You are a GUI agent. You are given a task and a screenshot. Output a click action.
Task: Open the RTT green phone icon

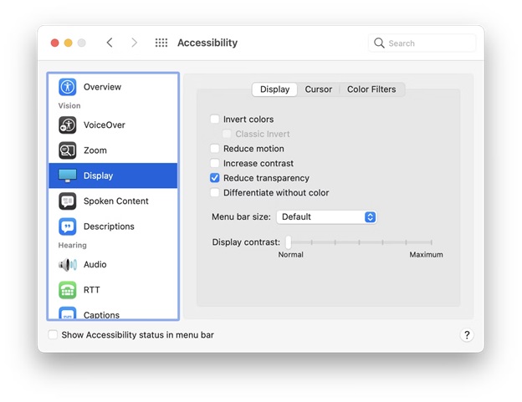coord(67,290)
